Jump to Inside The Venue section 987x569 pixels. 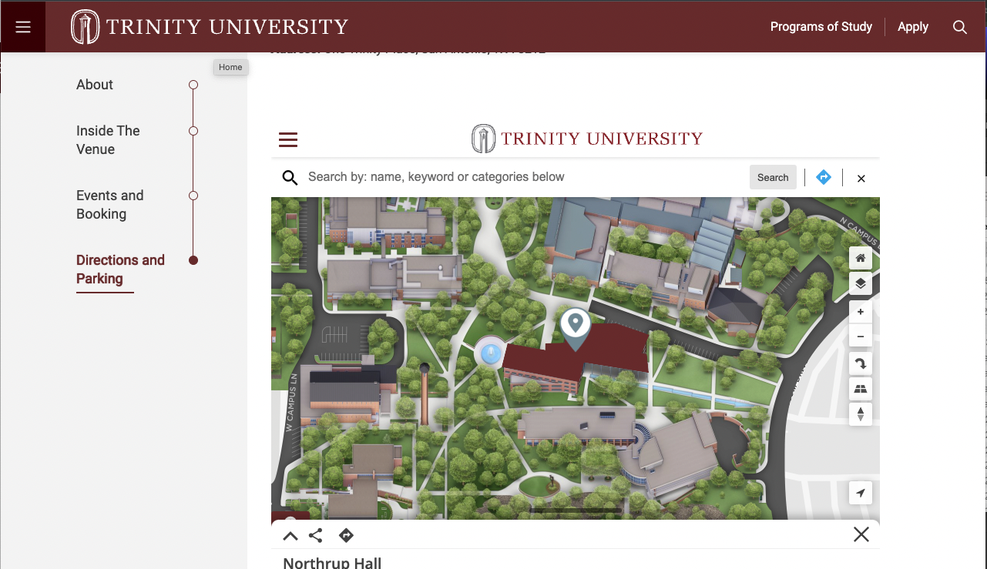(108, 140)
